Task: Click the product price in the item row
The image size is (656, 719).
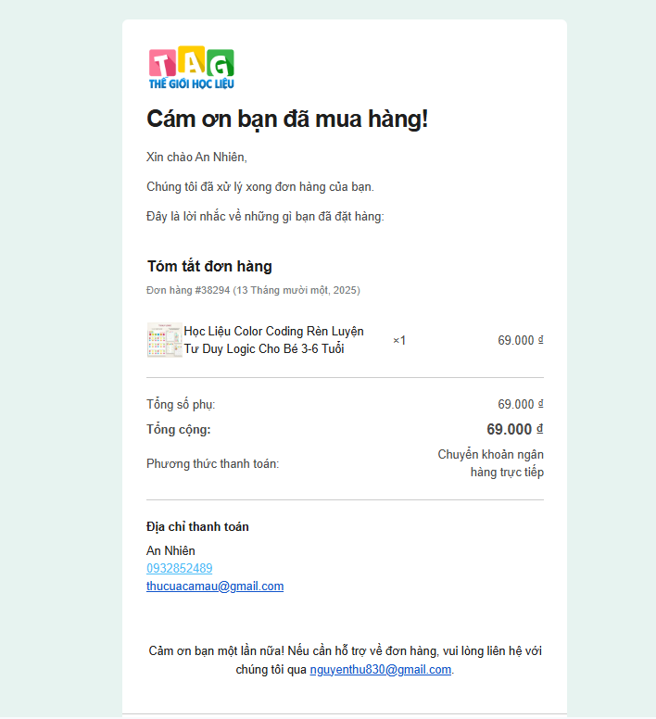Action: click(520, 340)
